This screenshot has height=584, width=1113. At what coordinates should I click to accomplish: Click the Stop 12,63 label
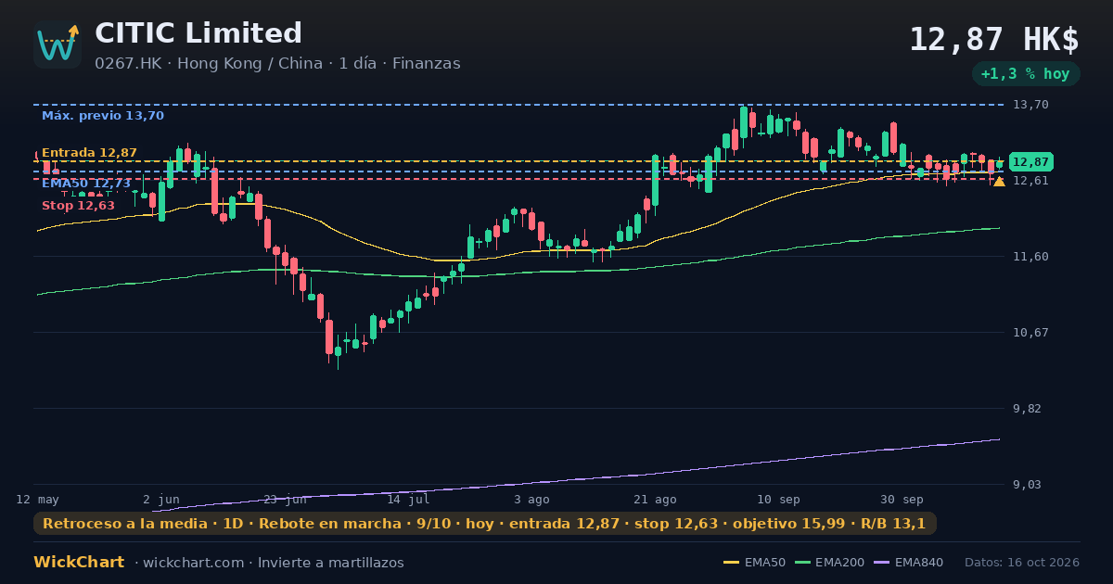pyautogui.click(x=78, y=205)
